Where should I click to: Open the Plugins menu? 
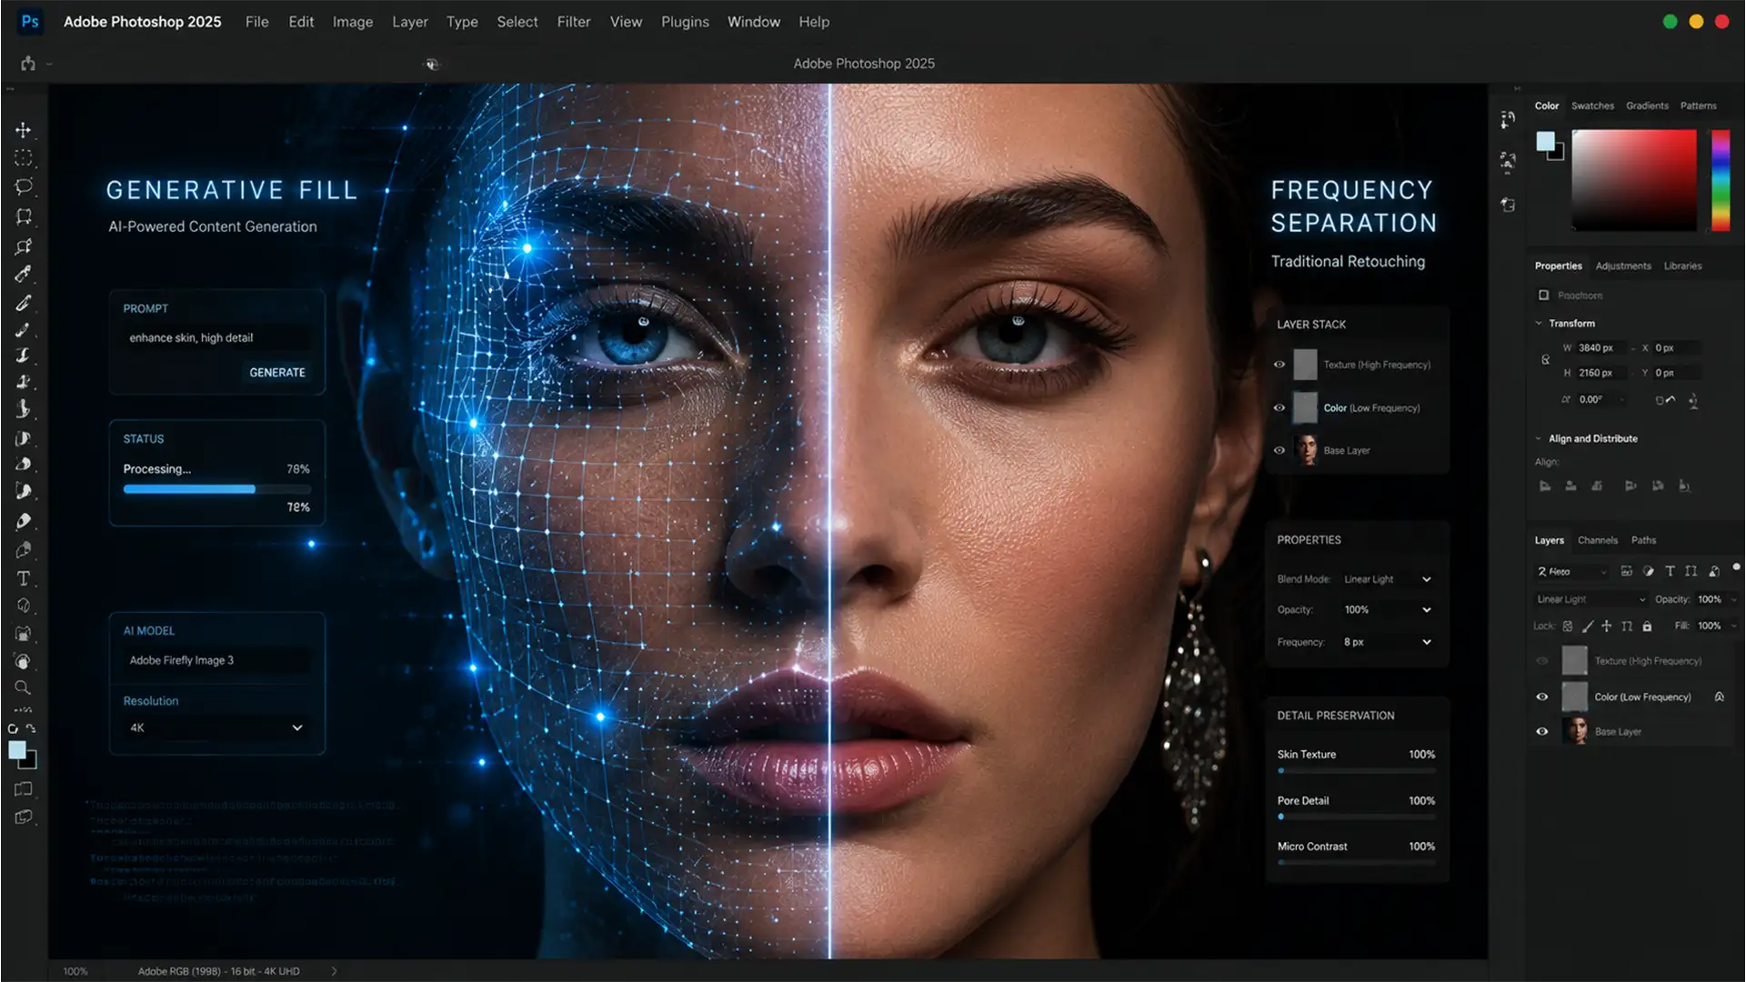[x=685, y=22]
